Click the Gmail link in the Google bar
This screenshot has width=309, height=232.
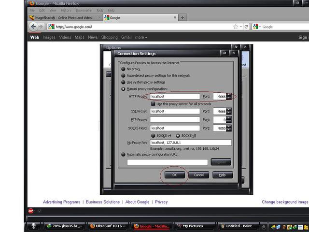126,37
